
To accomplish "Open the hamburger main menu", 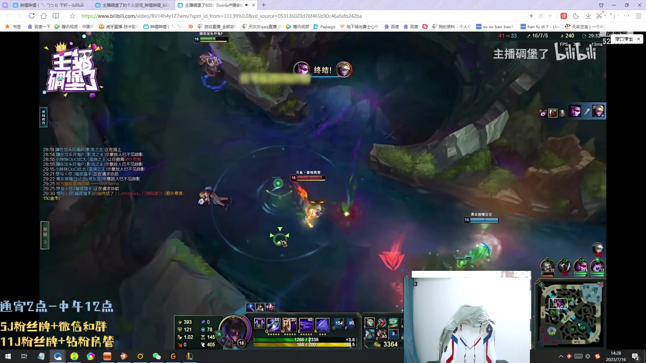I will (x=638, y=16).
